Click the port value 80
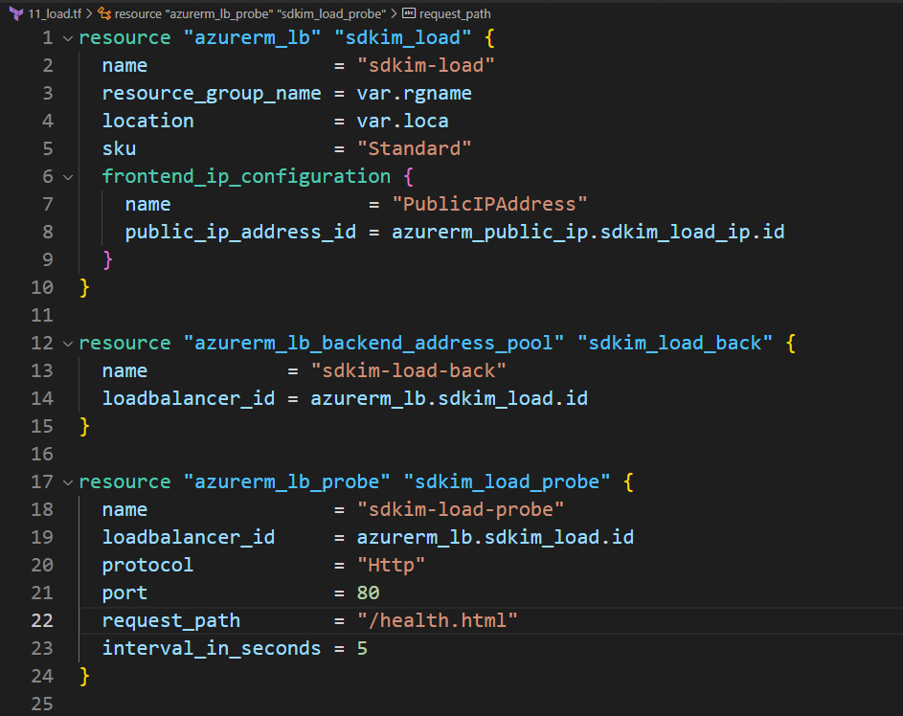The height and width of the screenshot is (716, 903). tap(368, 593)
